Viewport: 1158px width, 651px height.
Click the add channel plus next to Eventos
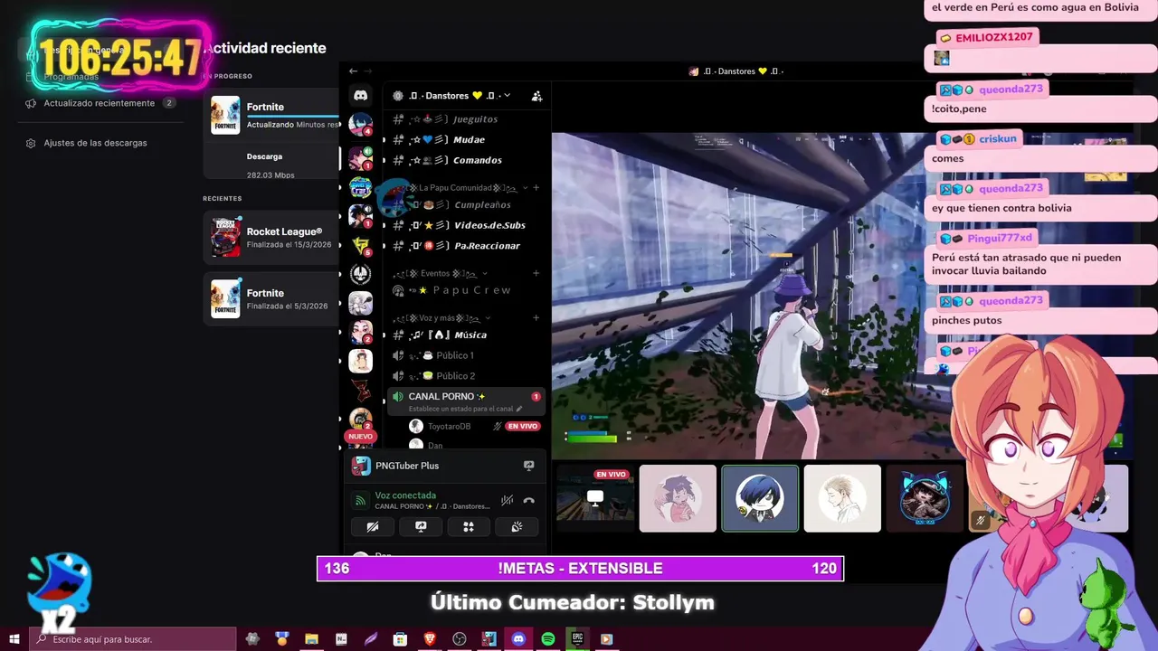coord(536,273)
